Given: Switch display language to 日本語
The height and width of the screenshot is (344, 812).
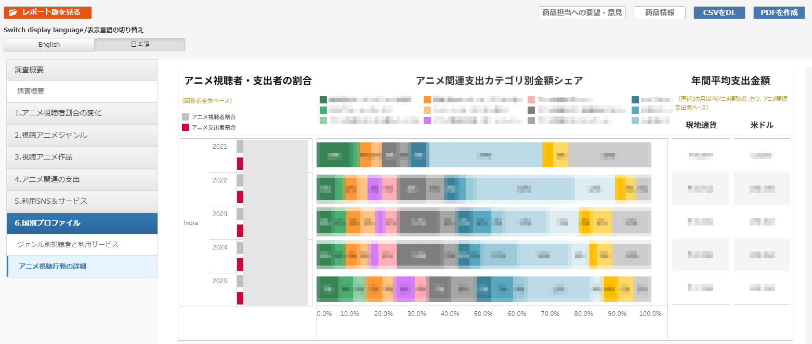Looking at the screenshot, I should (x=140, y=45).
